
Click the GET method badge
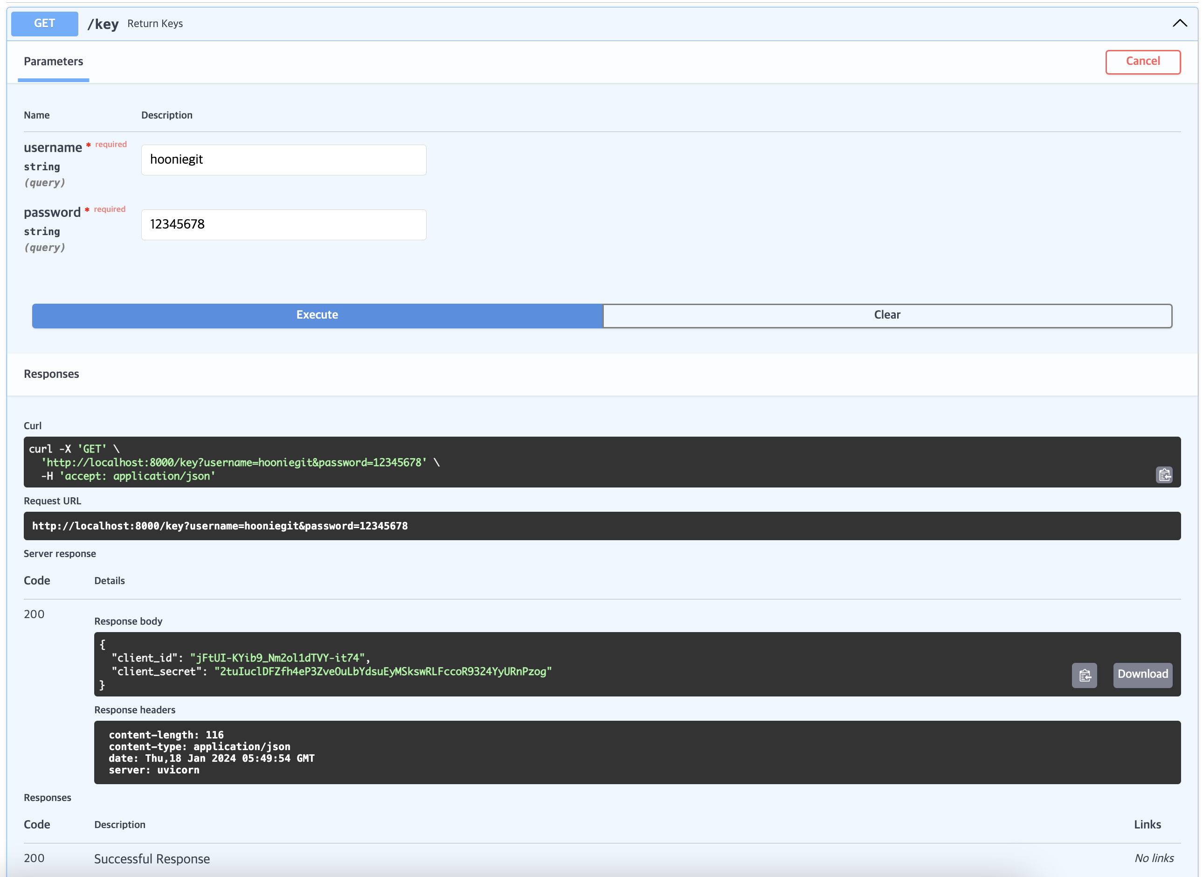pos(45,23)
